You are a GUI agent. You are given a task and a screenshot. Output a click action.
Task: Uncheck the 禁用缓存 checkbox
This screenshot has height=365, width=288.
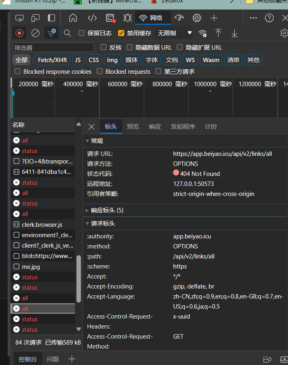[121, 33]
